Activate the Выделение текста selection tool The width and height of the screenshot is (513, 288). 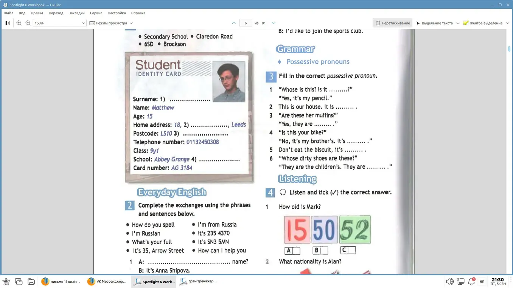click(x=434, y=23)
